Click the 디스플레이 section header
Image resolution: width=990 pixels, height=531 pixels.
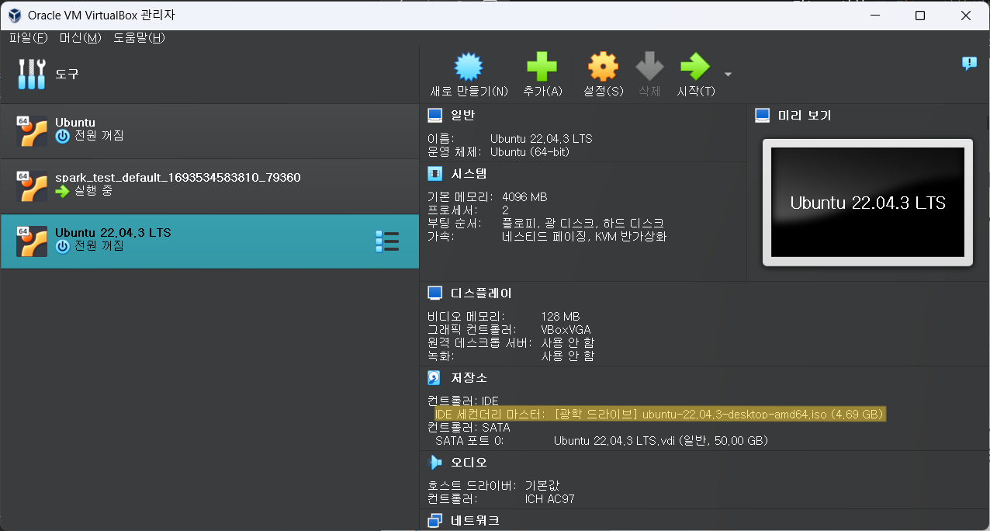481,293
